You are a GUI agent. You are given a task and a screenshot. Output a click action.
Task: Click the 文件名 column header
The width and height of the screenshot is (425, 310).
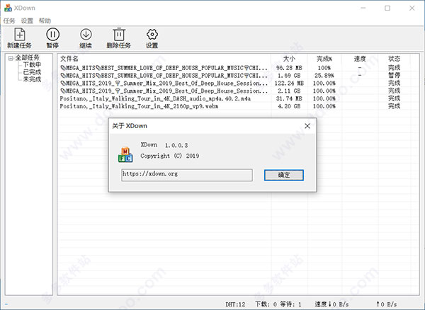click(x=69, y=59)
